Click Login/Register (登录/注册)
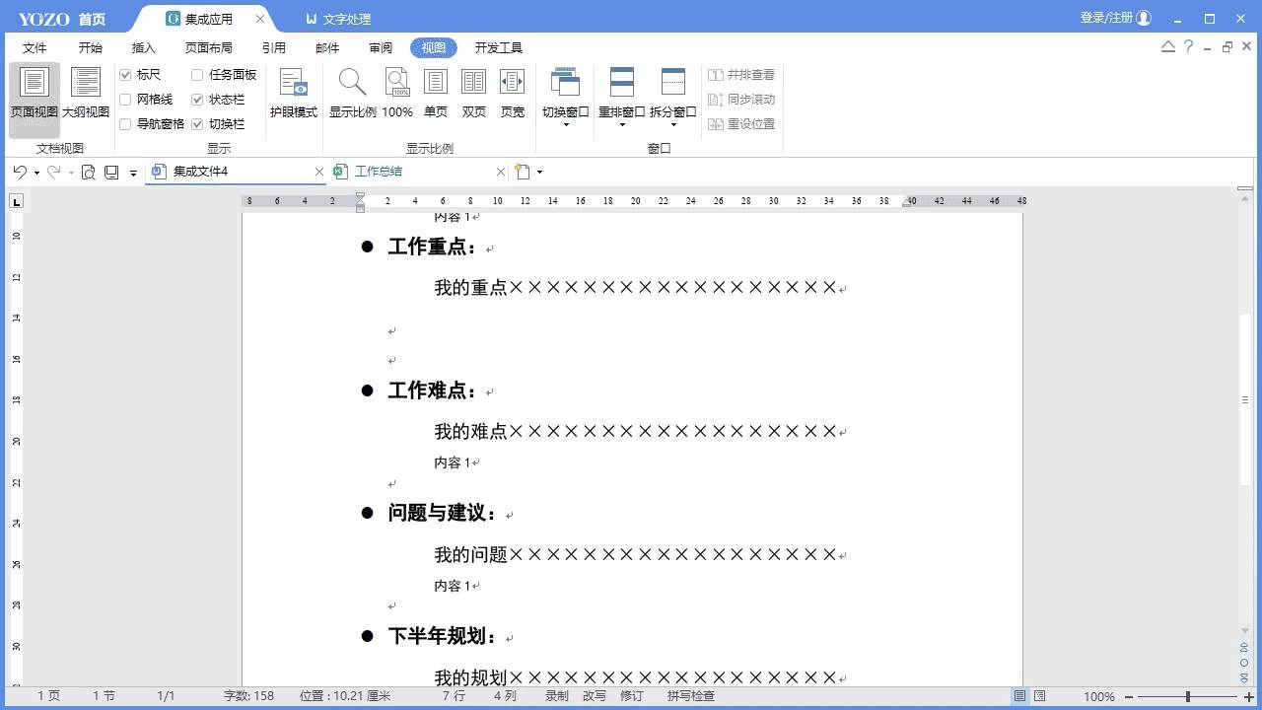The width and height of the screenshot is (1262, 710). click(1106, 18)
